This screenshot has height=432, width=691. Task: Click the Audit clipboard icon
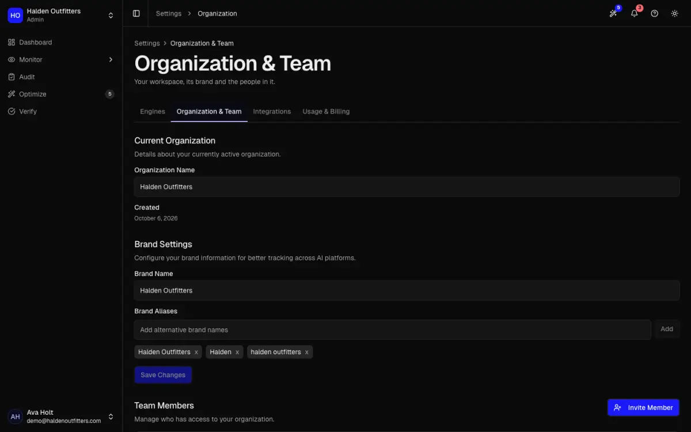(12, 77)
